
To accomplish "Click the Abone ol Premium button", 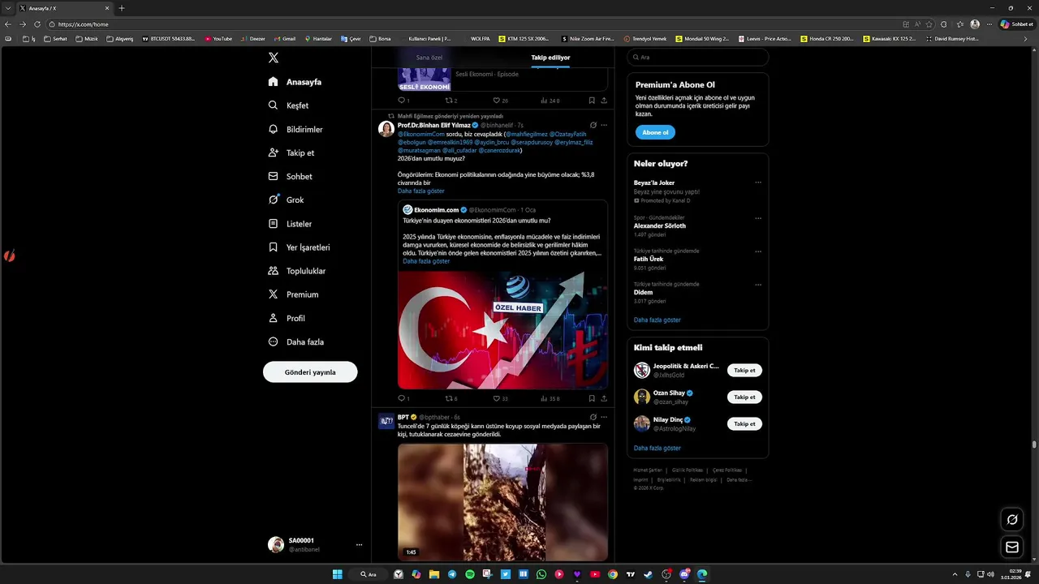I will (x=655, y=132).
